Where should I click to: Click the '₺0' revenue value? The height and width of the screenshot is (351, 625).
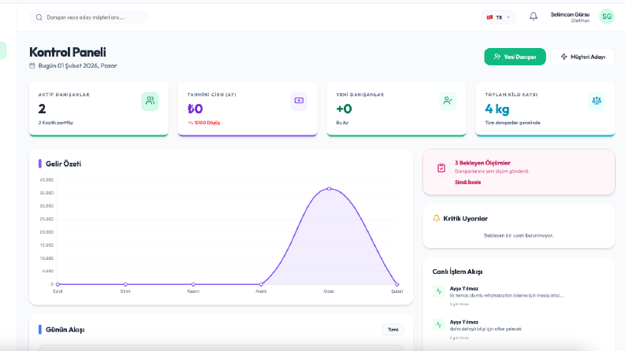[x=195, y=109]
